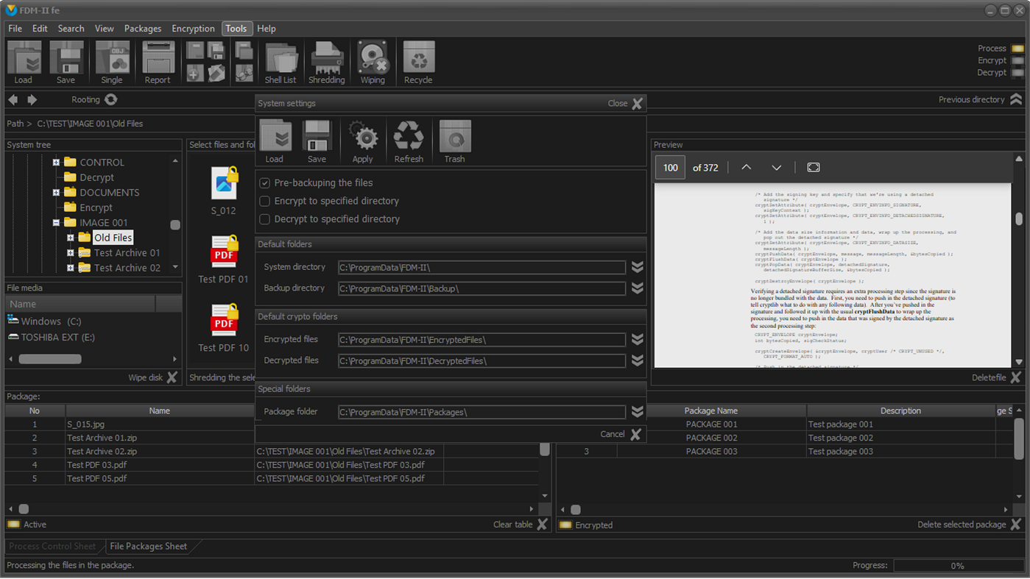Open the Packages menu
The width and height of the screenshot is (1030, 579).
click(143, 29)
